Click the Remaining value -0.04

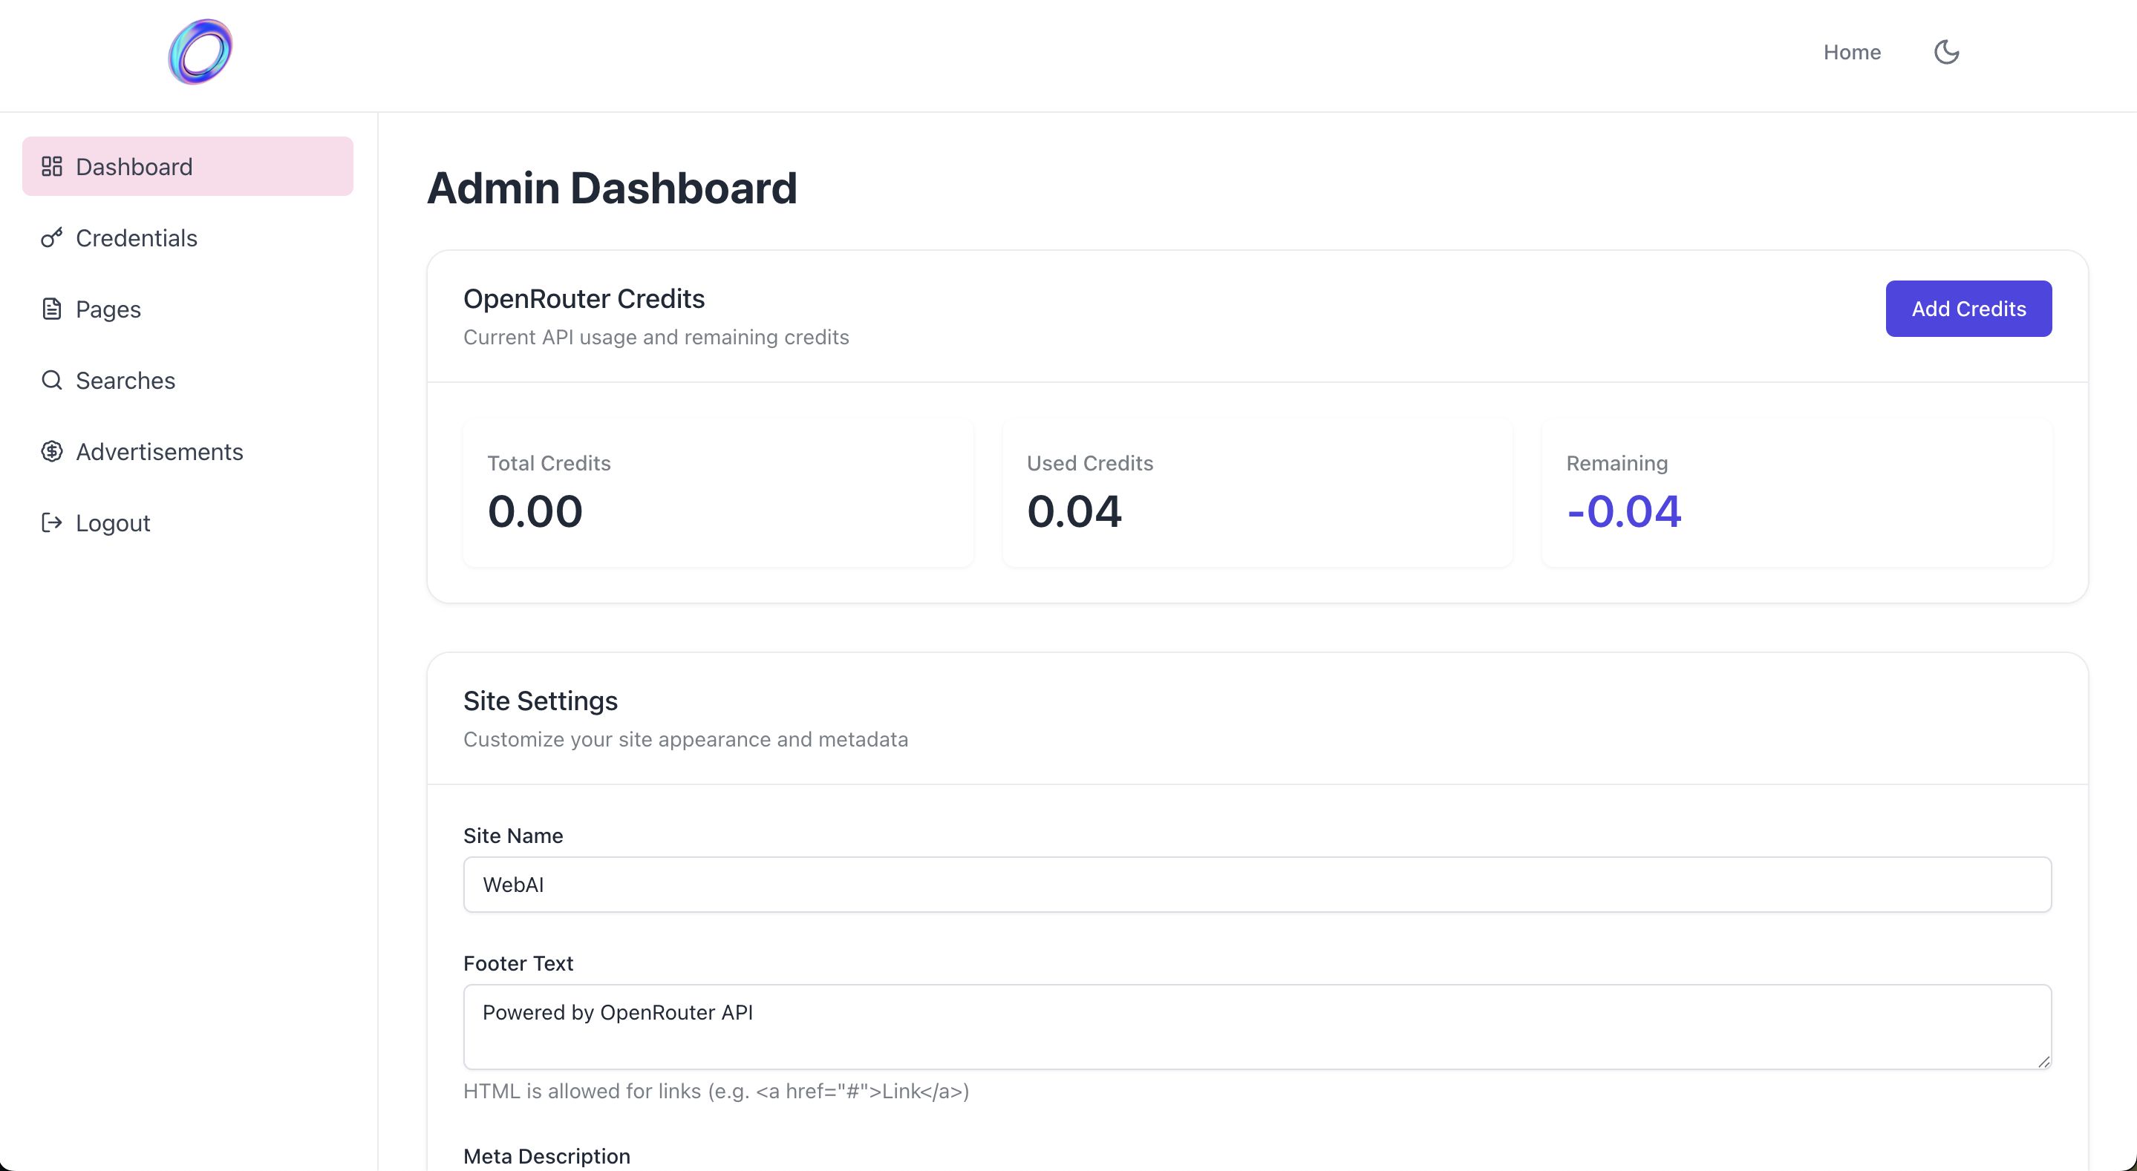pos(1623,511)
